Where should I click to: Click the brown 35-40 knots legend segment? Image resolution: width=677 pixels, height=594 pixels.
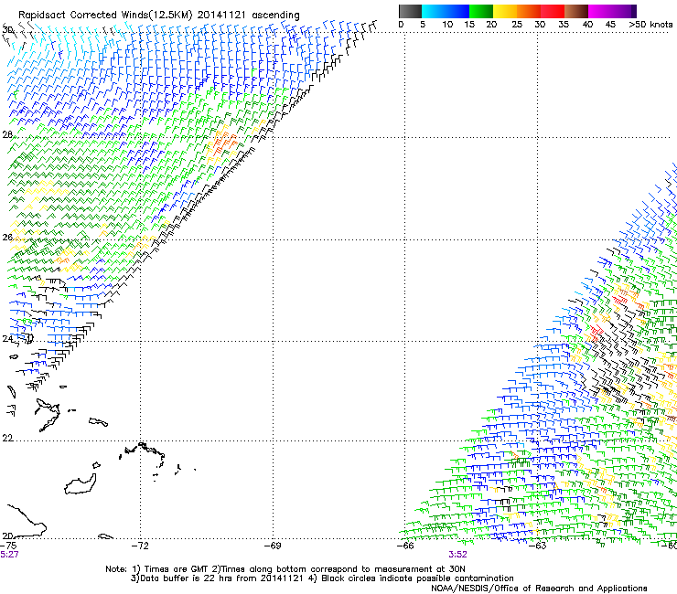576,11
